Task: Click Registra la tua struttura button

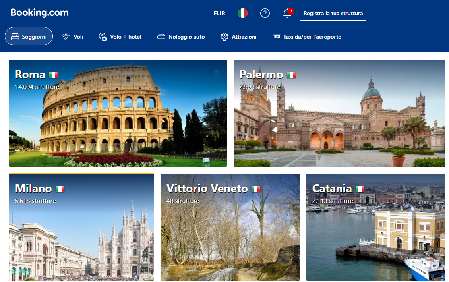Action: [333, 13]
